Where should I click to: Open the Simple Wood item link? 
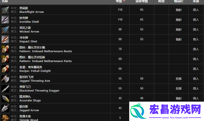[x=29, y=120]
